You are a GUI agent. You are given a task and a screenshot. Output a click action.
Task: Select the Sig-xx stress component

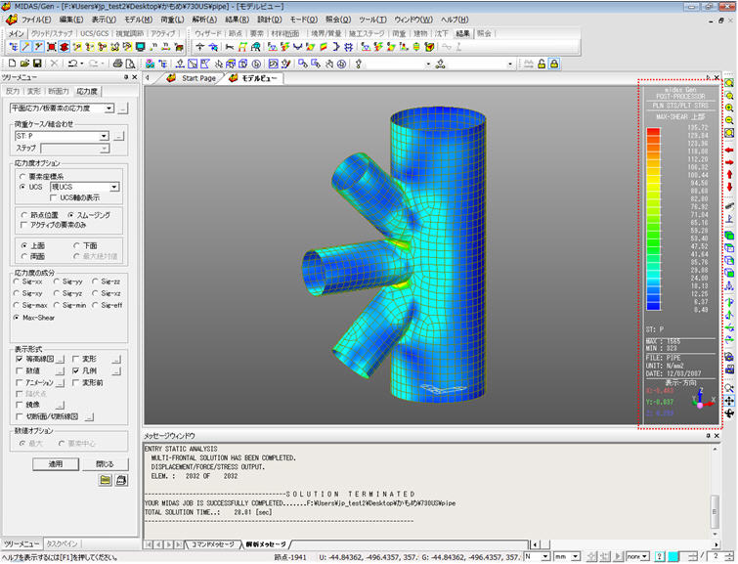(x=17, y=282)
